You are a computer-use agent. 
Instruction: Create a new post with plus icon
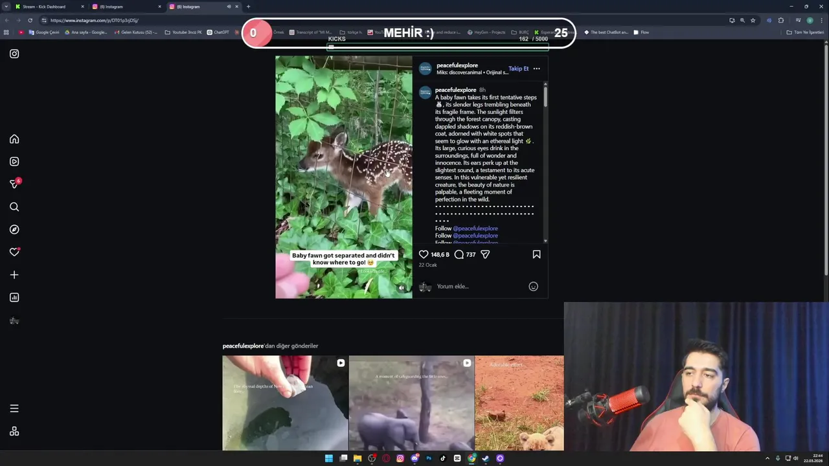14,275
